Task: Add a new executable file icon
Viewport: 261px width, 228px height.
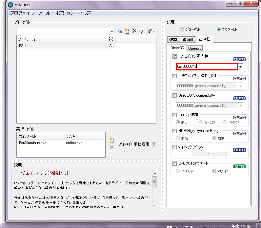Action: pyautogui.click(x=112, y=140)
